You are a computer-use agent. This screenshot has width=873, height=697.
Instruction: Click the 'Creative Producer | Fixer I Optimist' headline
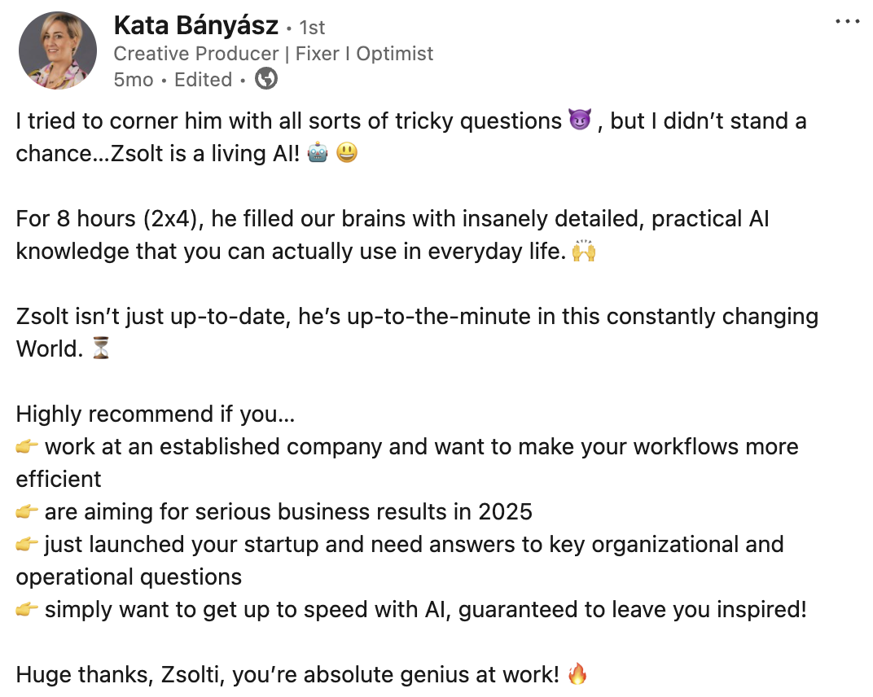click(274, 54)
